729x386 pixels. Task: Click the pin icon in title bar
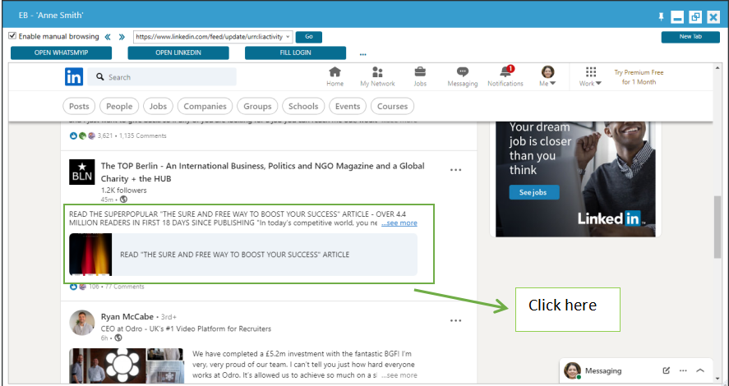(x=661, y=16)
